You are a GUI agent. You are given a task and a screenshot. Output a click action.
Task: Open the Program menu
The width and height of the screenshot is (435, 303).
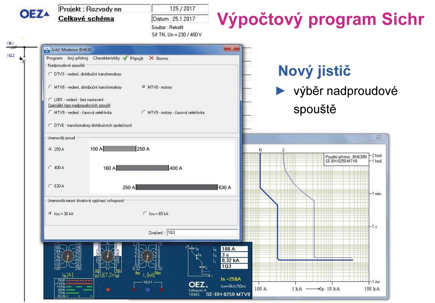55,58
